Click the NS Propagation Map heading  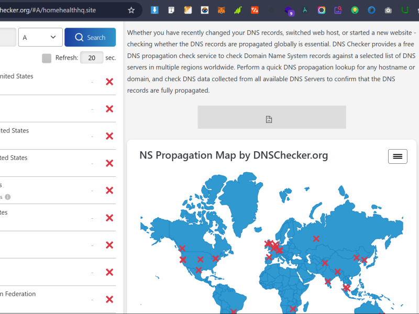(x=234, y=155)
